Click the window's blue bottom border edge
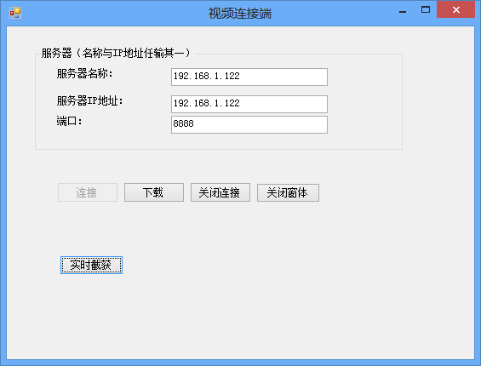This screenshot has width=481, height=366. (240, 363)
